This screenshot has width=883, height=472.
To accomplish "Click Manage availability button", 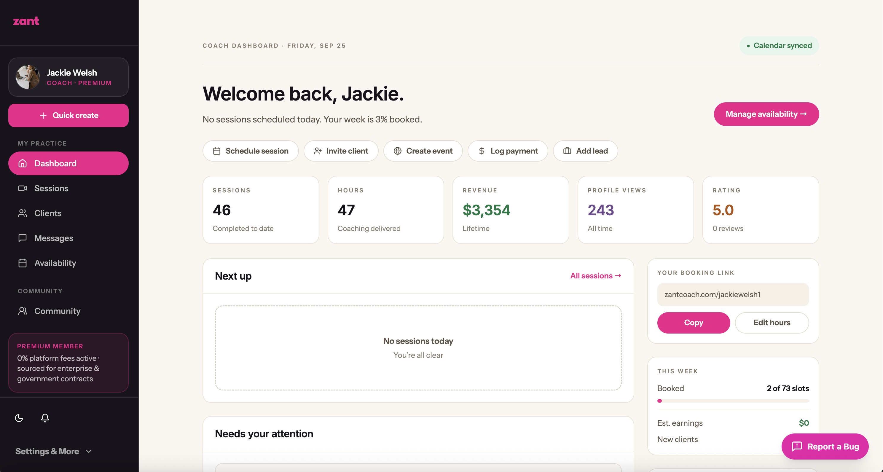I will (x=766, y=114).
